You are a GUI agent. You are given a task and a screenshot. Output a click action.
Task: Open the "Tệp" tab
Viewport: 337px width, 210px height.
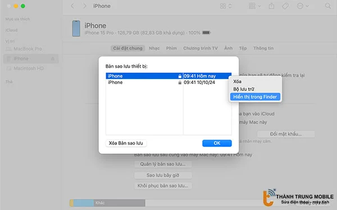point(243,48)
